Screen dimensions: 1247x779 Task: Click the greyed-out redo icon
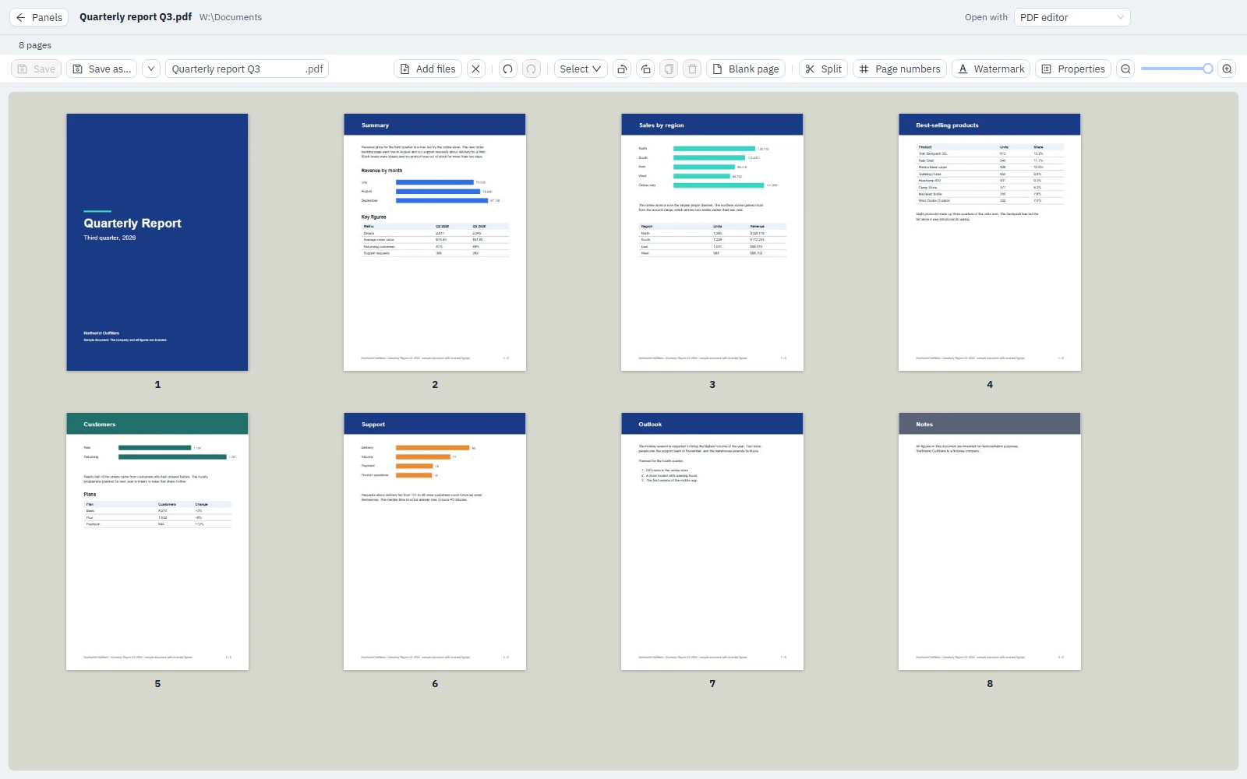[531, 69]
